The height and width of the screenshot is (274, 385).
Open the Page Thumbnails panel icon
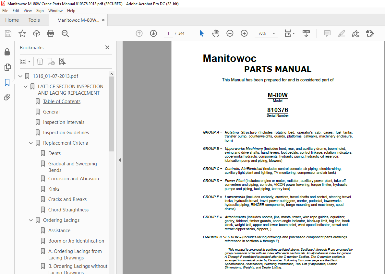7,67
